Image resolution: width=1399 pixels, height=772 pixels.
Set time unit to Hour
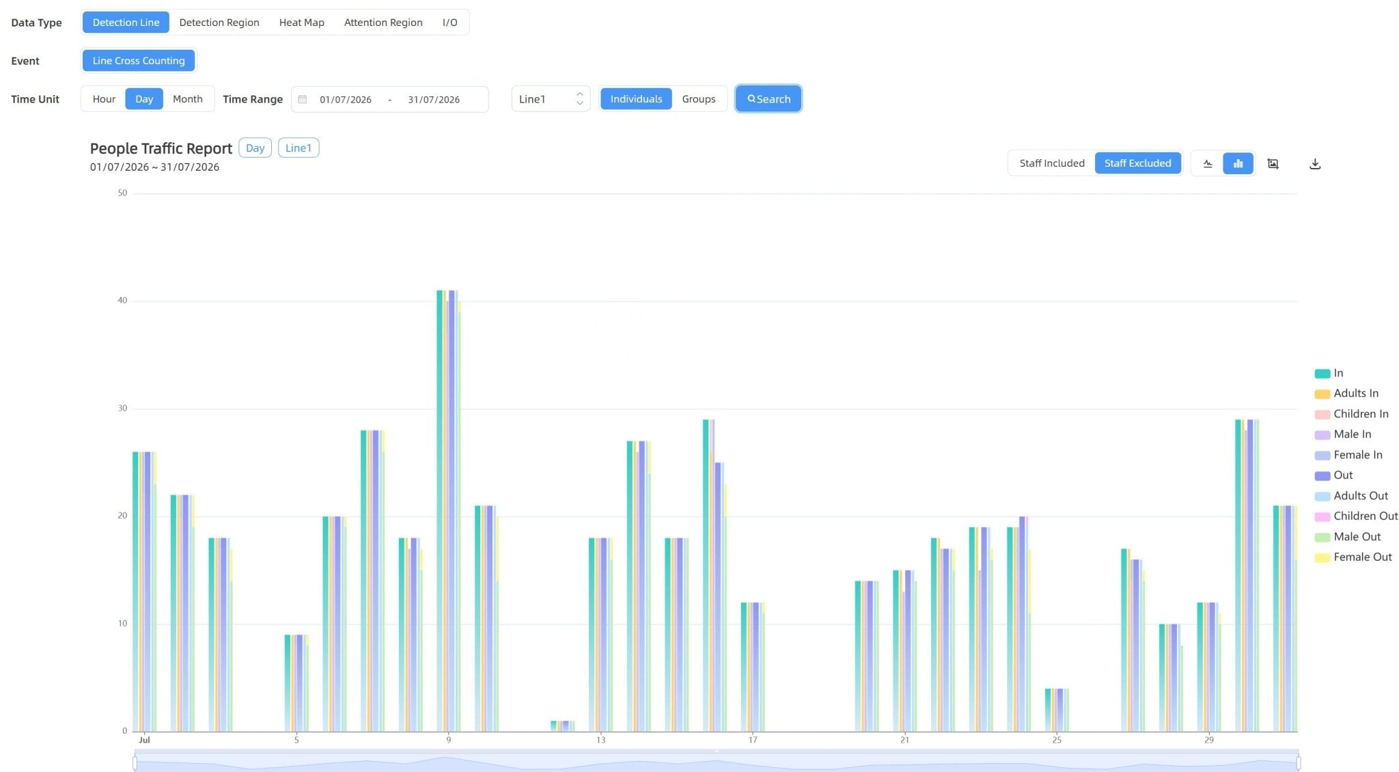click(104, 99)
